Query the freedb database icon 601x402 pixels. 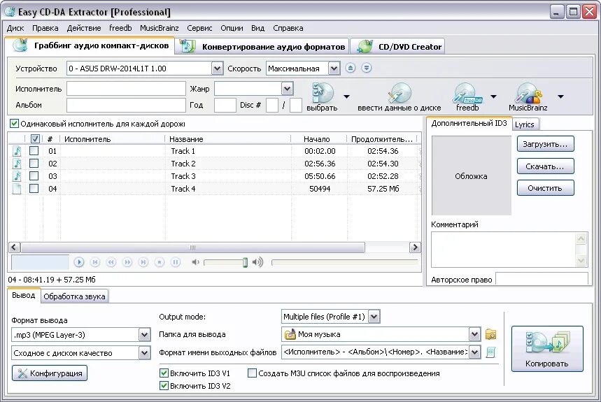coord(467,93)
